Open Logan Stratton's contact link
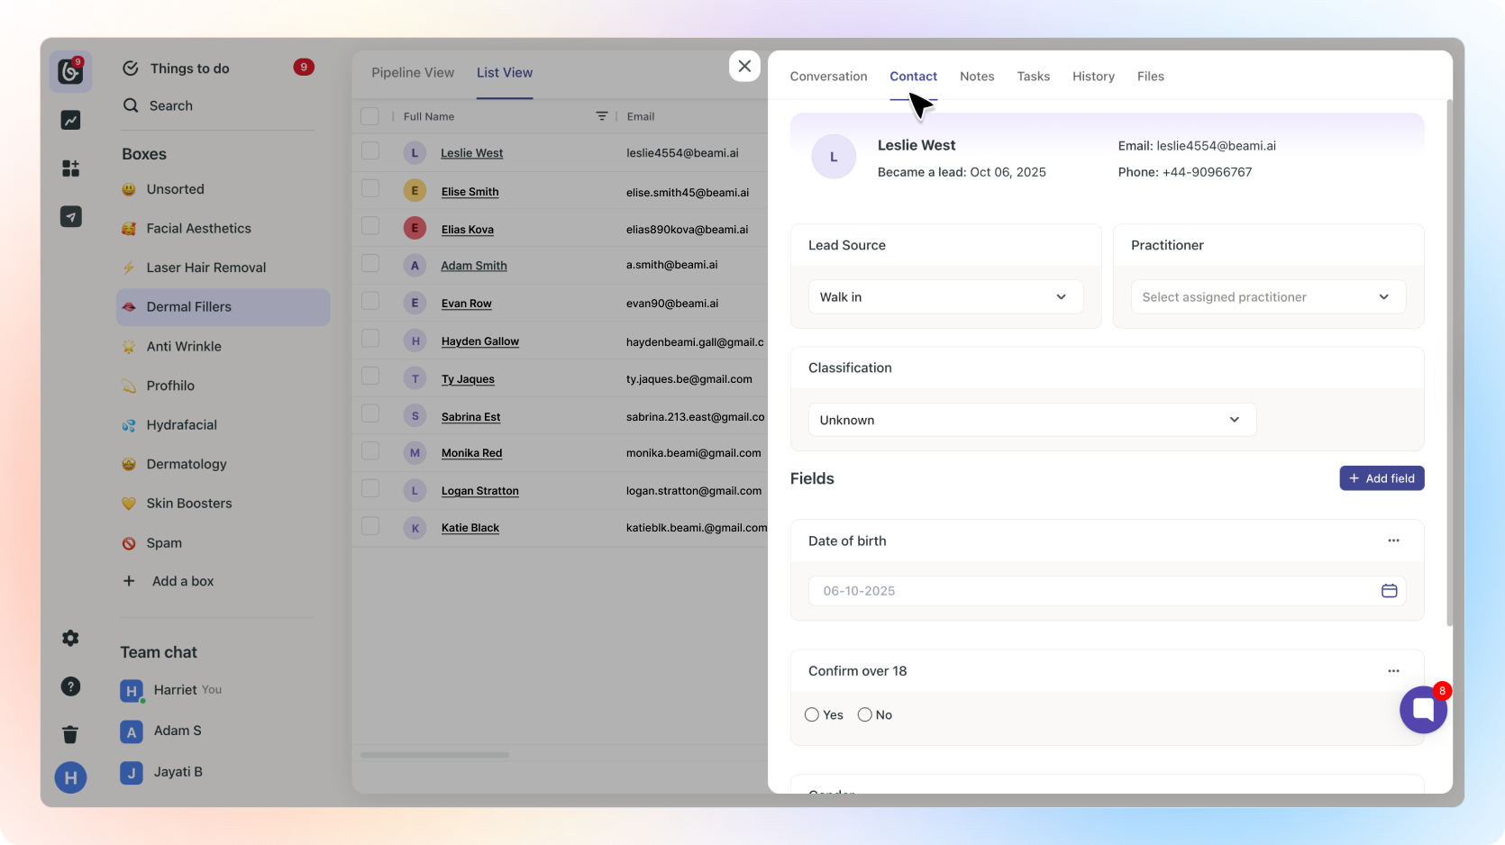Screen dimensions: 1505x845 [479, 491]
